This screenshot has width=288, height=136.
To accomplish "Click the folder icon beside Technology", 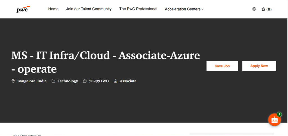I will [x=53, y=81].
